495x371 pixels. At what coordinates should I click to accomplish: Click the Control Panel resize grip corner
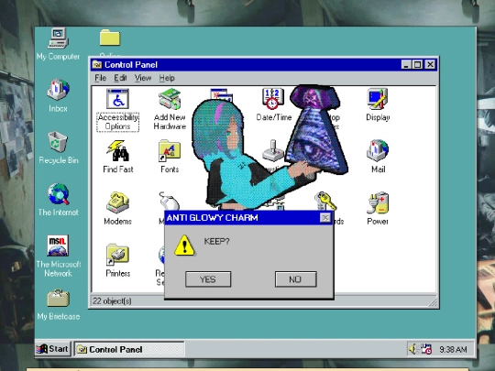433,302
